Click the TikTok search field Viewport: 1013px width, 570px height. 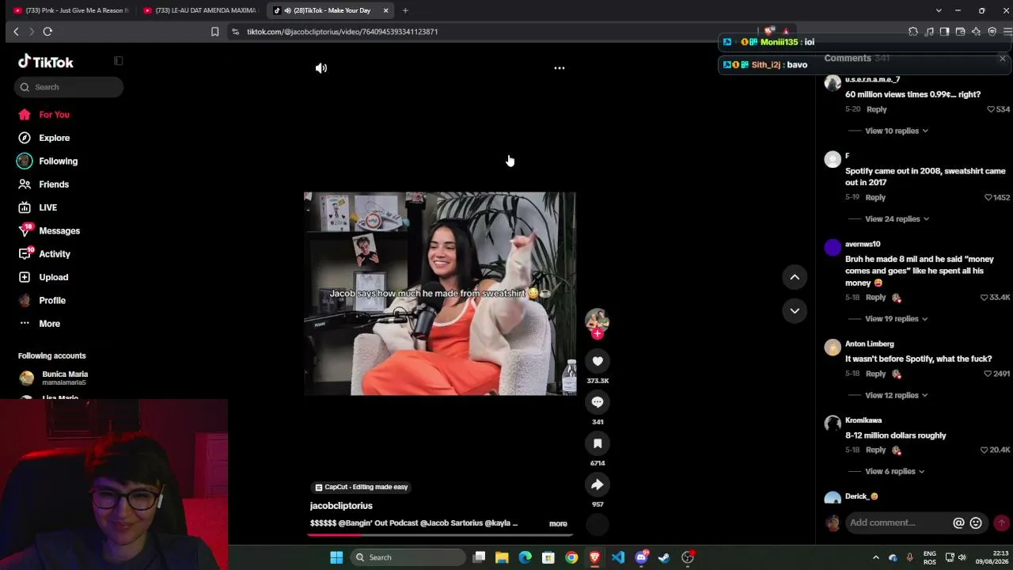pyautogui.click(x=69, y=87)
